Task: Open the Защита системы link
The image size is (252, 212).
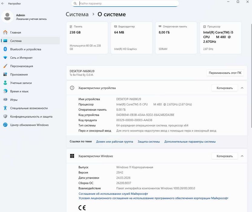Action: point(149,141)
